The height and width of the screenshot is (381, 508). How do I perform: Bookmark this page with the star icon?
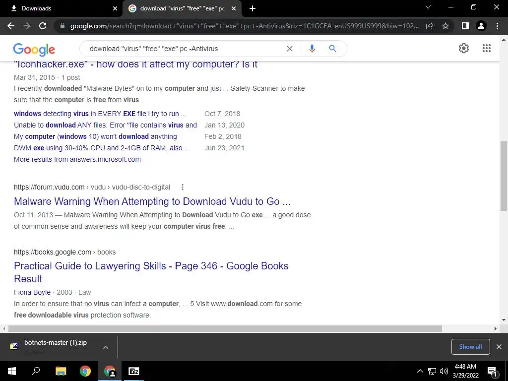(x=445, y=26)
